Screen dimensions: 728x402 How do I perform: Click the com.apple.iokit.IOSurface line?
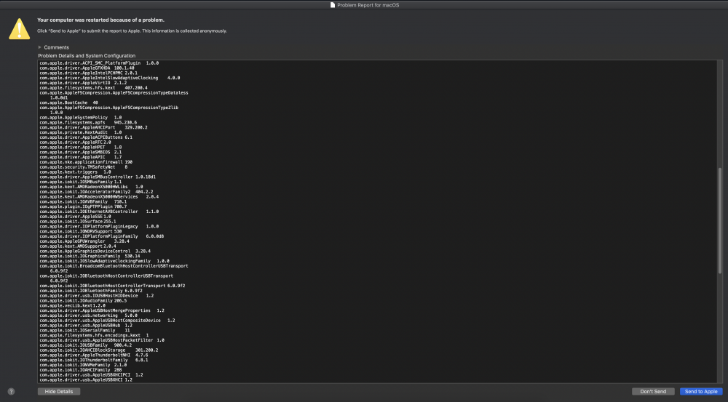point(78,222)
